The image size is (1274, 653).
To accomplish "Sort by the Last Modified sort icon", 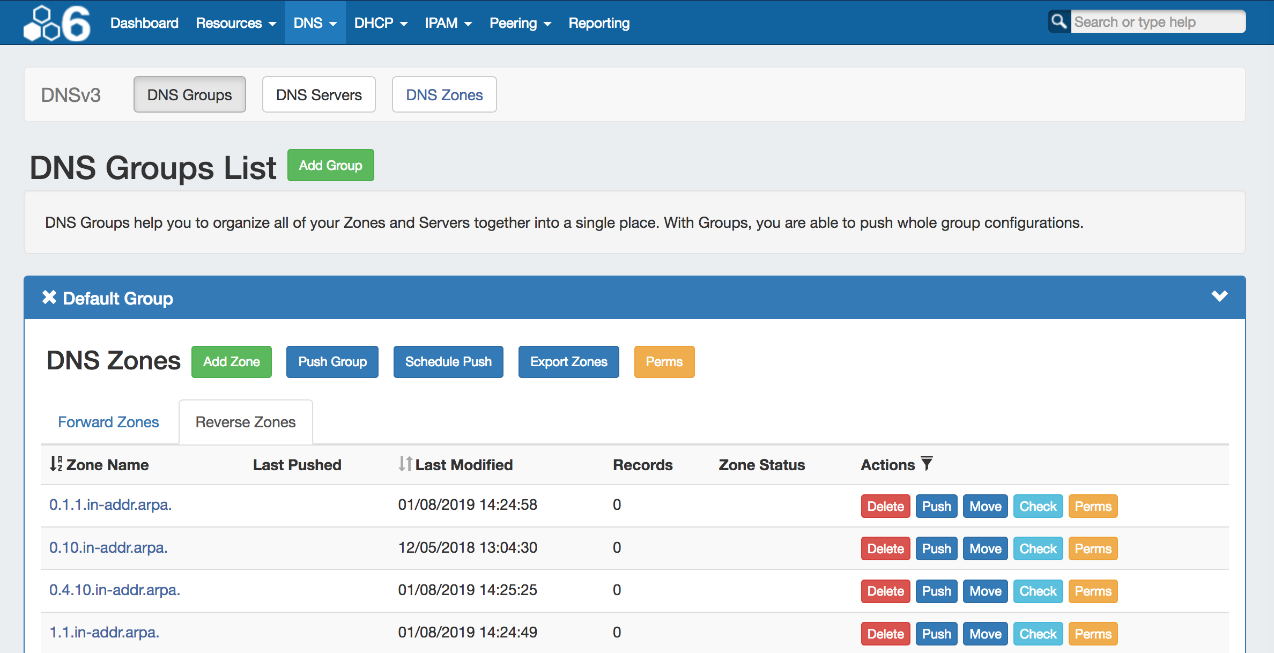I will tap(405, 464).
